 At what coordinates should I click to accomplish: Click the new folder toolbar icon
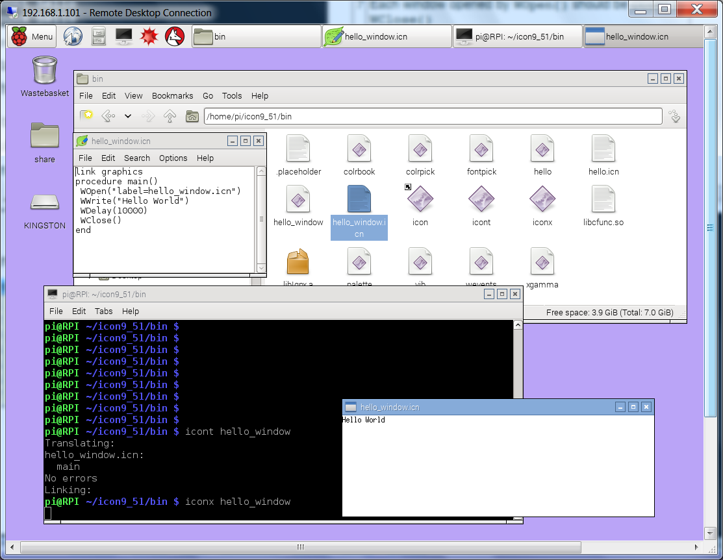(x=86, y=116)
